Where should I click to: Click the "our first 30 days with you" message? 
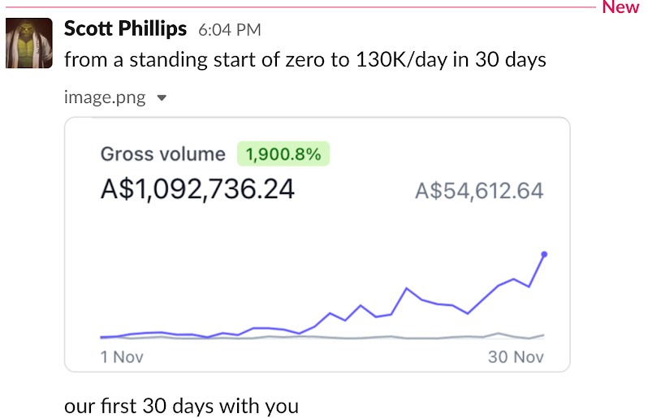pos(181,404)
